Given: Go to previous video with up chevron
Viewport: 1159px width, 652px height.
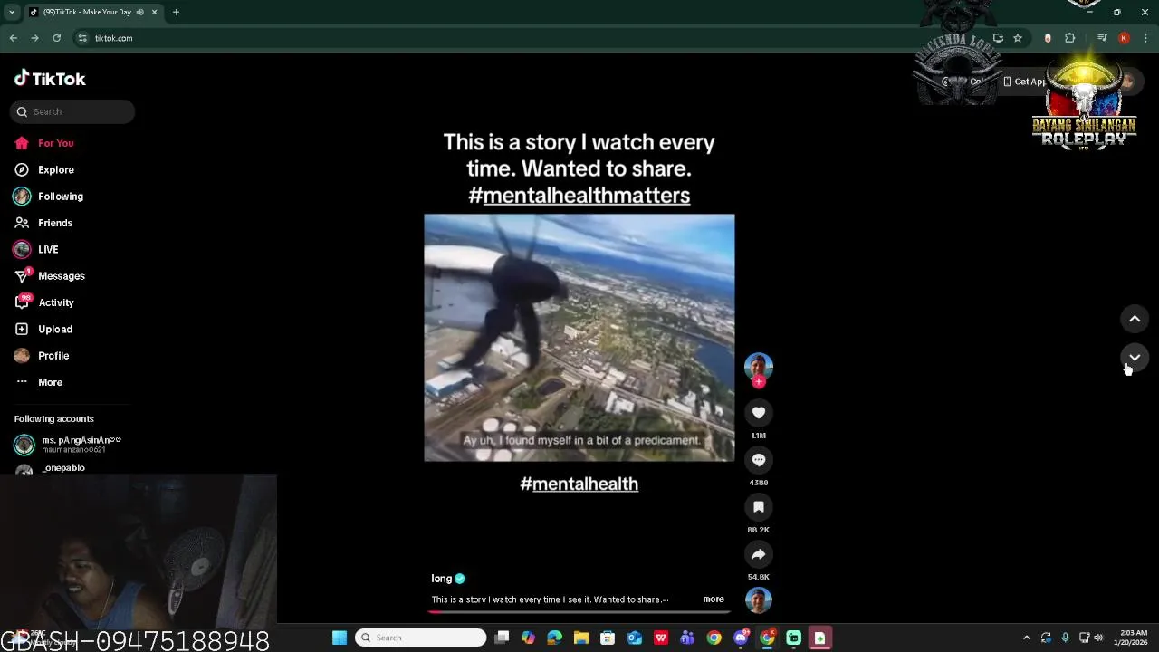Looking at the screenshot, I should (1135, 319).
